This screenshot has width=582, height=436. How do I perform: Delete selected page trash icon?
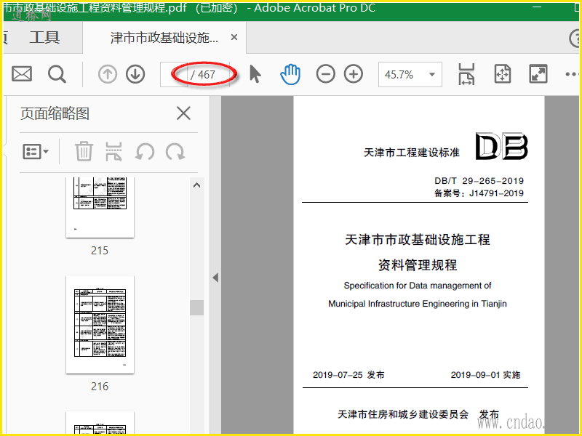[84, 151]
